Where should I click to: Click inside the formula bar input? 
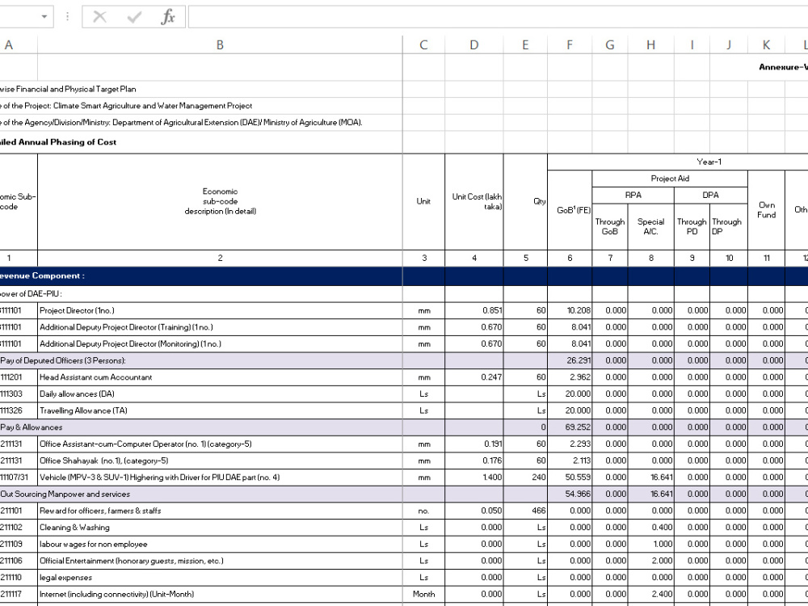tap(498, 17)
